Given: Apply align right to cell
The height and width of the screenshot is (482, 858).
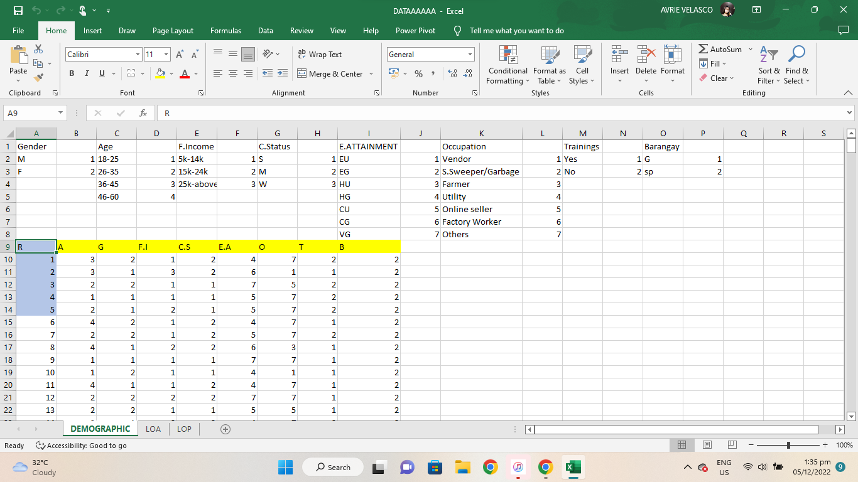Looking at the screenshot, I should [248, 73].
